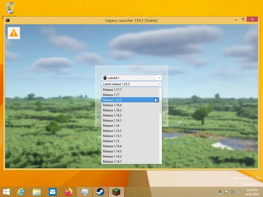263x197 pixels.
Task: Select Release 1.17.1 from version list
Action: click(130, 90)
